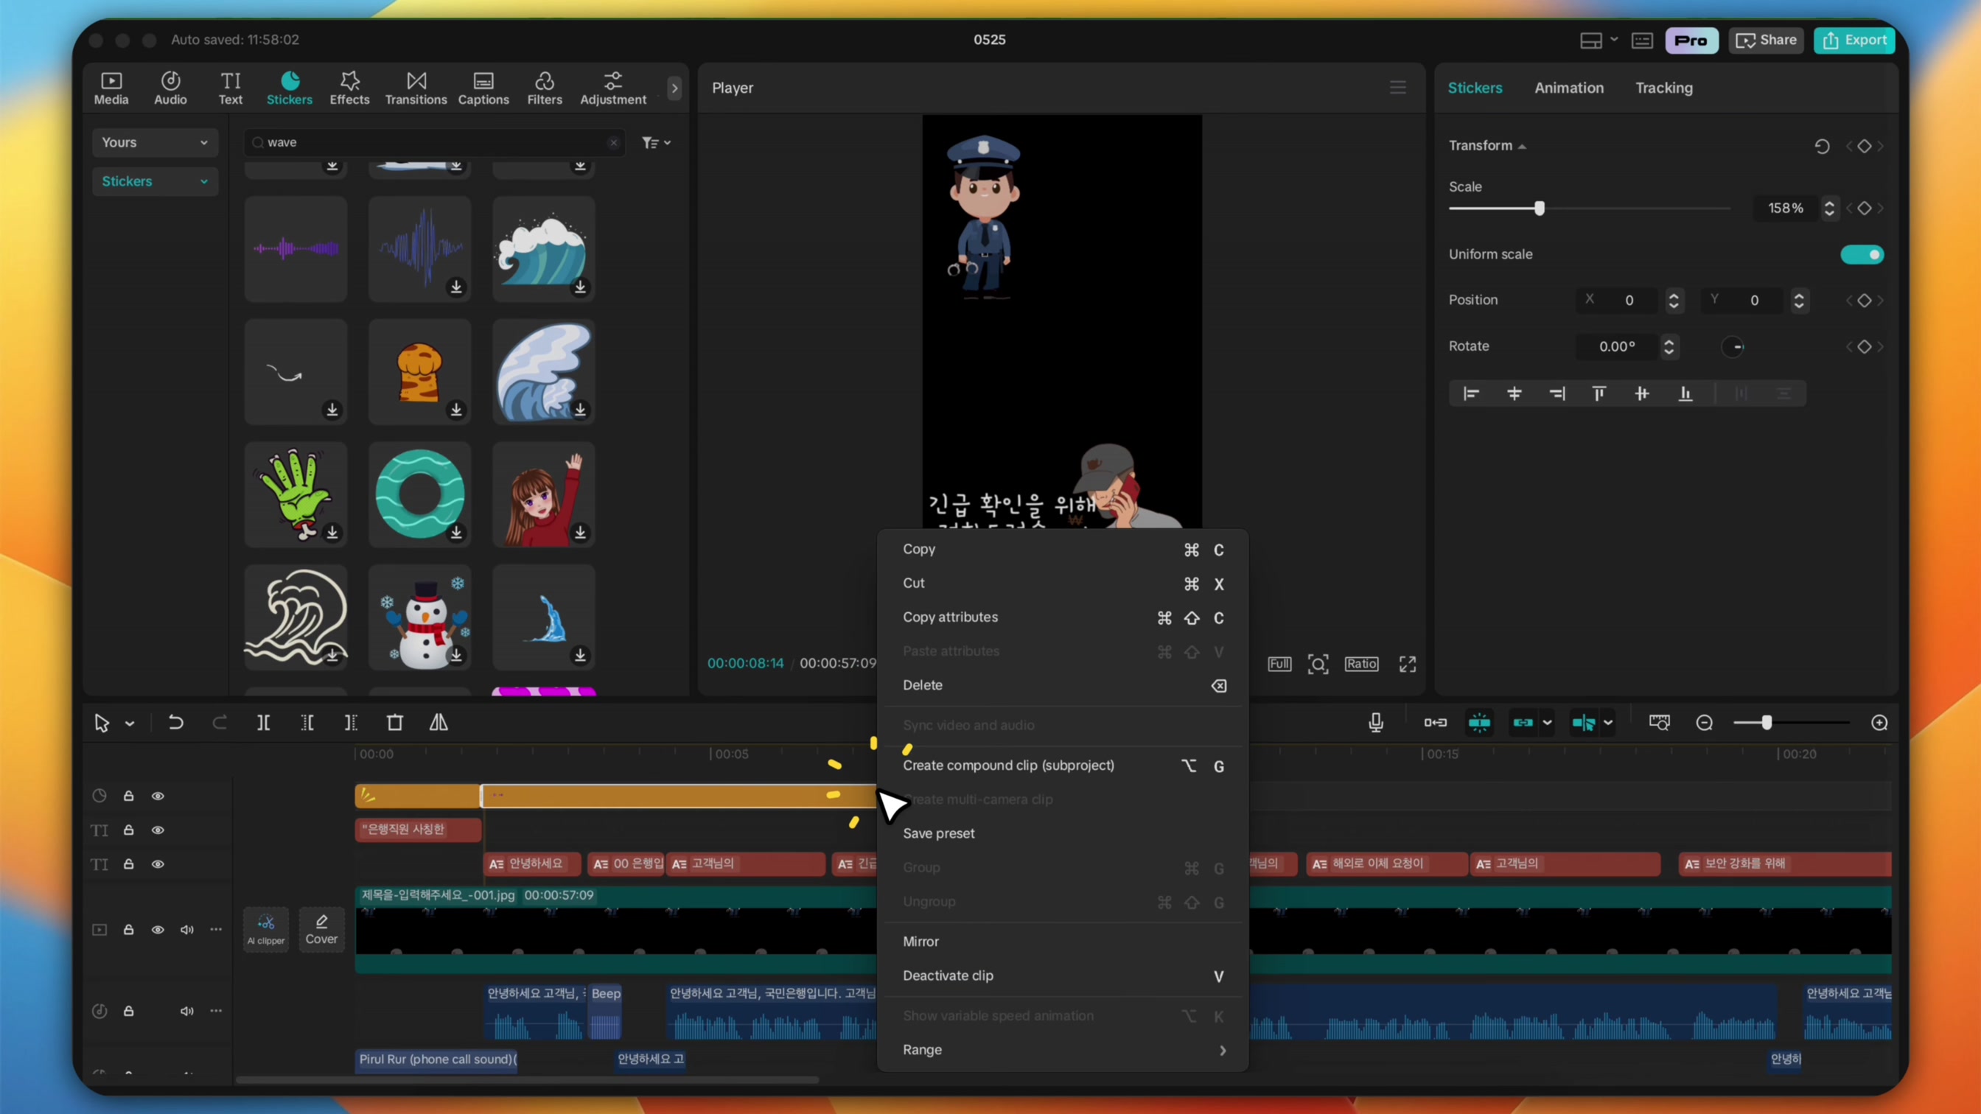The height and width of the screenshot is (1114, 1981).
Task: Reset the Transform settings
Action: tap(1822, 146)
